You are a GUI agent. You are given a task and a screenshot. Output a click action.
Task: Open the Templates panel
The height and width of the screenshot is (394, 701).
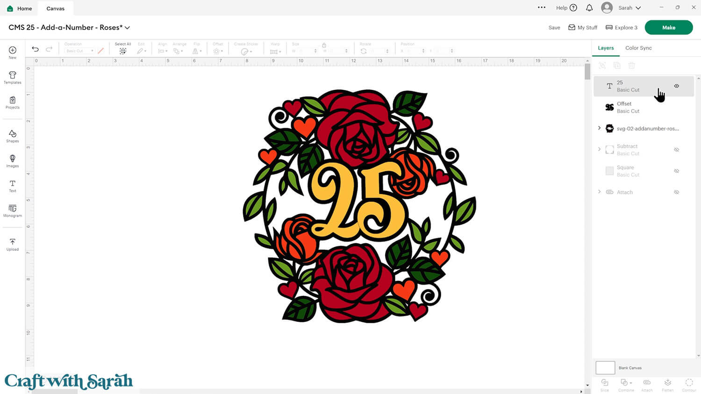tap(13, 77)
